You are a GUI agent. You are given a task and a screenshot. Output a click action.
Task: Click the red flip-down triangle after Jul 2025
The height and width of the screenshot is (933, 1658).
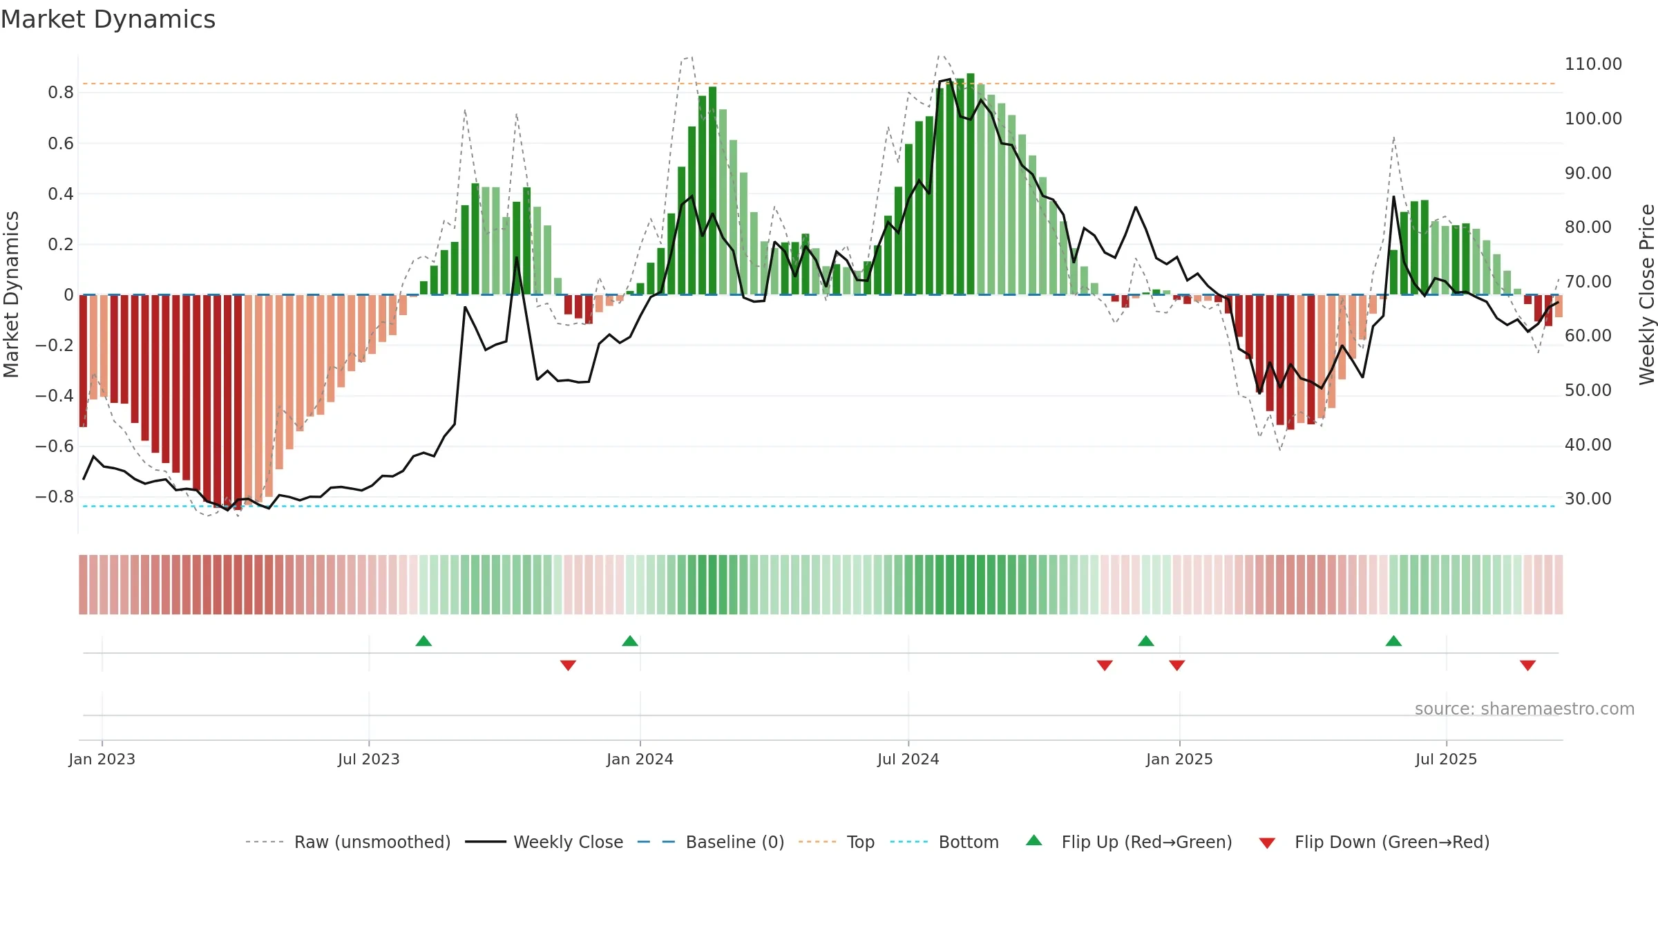click(1527, 666)
